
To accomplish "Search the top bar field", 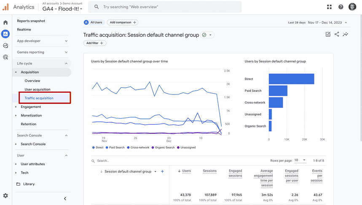I will click(x=165, y=7).
